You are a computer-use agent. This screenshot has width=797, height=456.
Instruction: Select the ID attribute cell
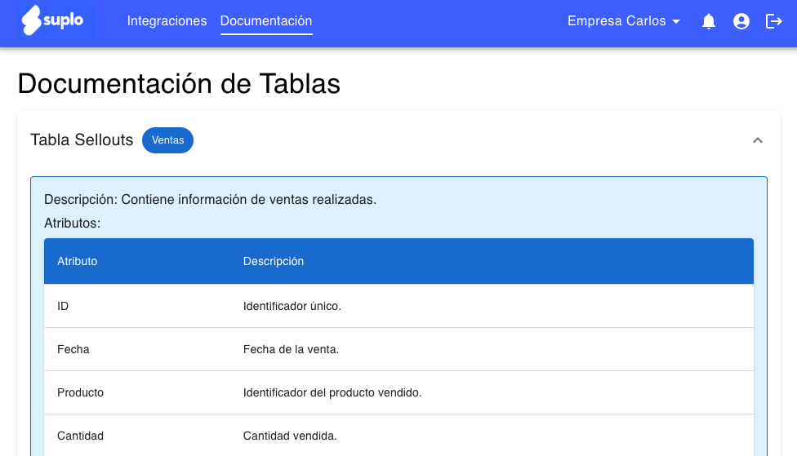pyautogui.click(x=63, y=306)
